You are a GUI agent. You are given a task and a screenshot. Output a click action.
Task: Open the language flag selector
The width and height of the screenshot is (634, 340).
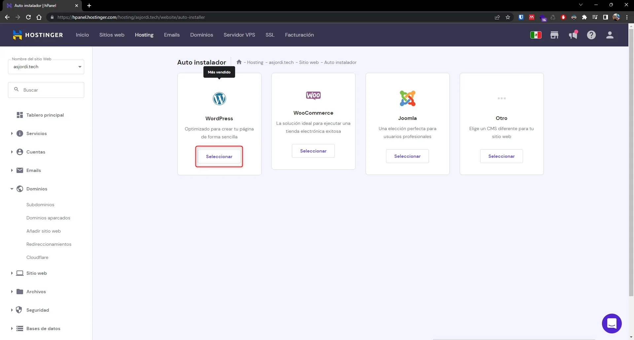coord(536,35)
